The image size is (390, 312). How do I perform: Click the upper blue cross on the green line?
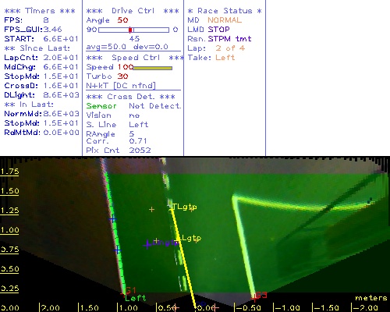[112, 219]
